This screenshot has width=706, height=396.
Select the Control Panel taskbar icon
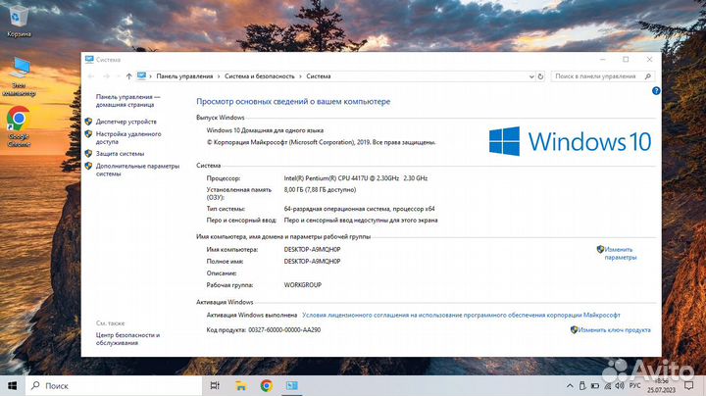[292, 385]
